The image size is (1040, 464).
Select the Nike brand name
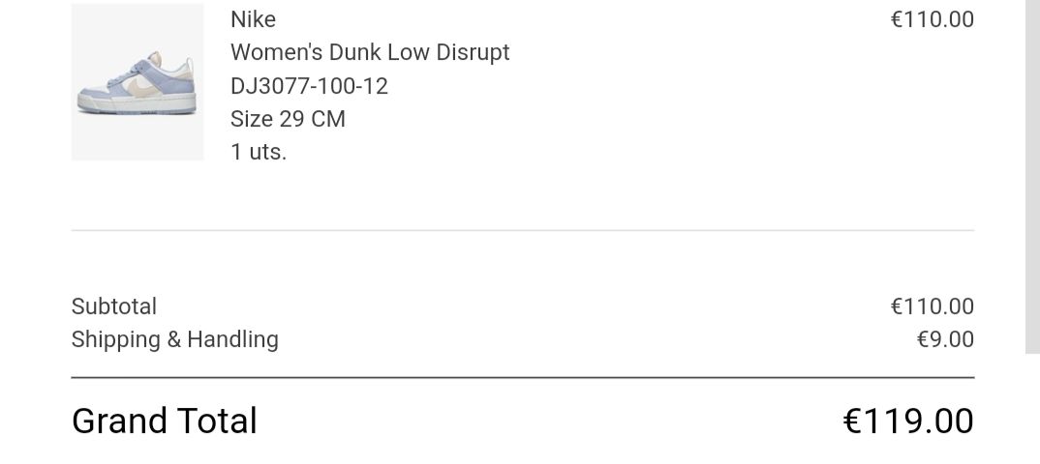coord(253,19)
